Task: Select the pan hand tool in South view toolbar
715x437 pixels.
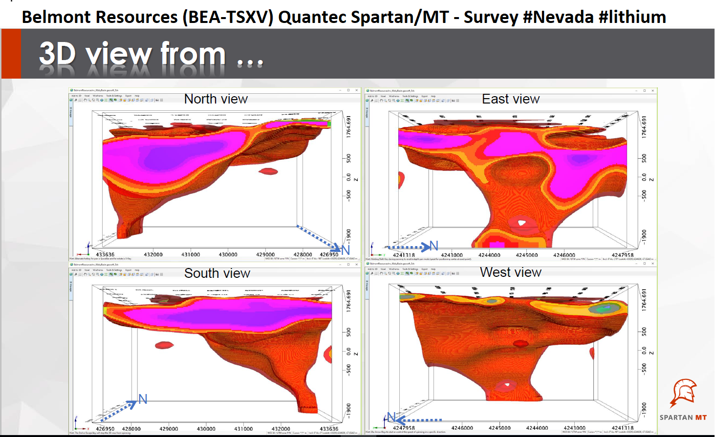Action: (85, 274)
